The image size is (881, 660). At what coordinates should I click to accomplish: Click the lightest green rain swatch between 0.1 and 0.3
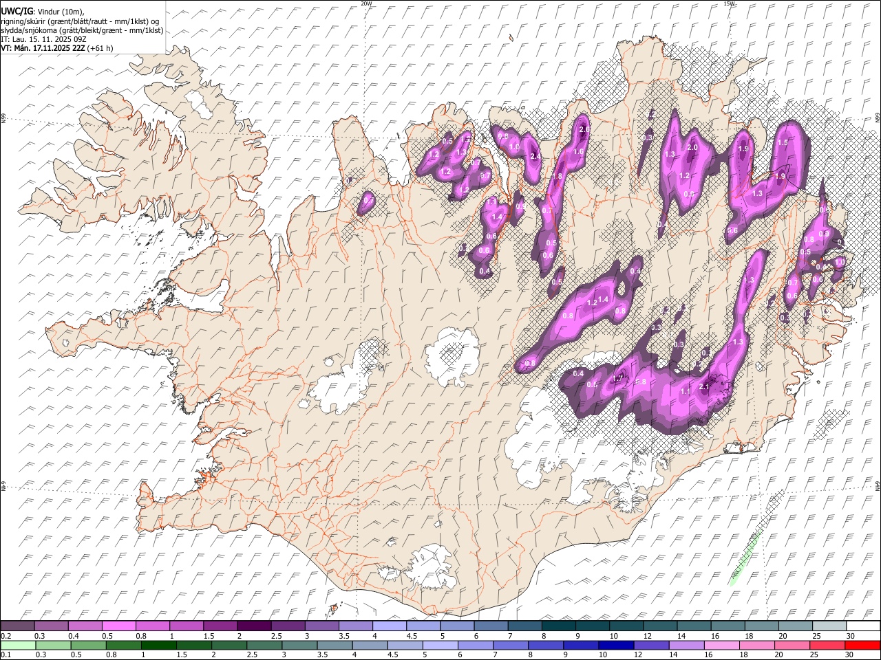17,645
